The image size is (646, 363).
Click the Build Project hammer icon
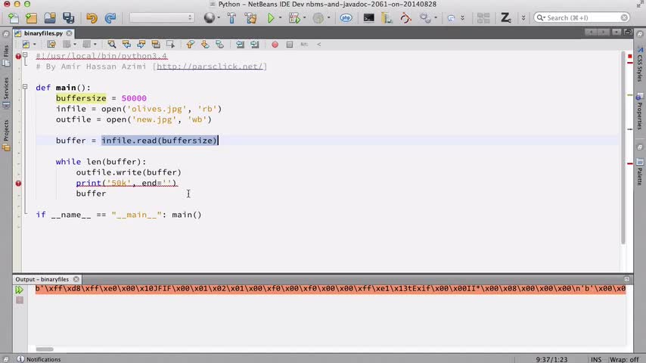[231, 17]
